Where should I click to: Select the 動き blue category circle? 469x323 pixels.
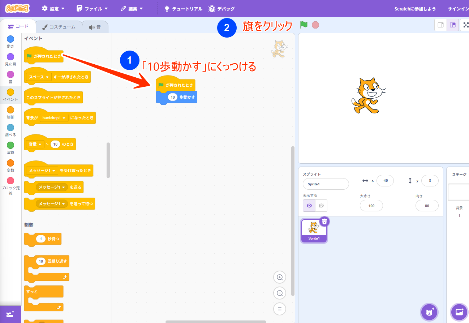pos(10,39)
